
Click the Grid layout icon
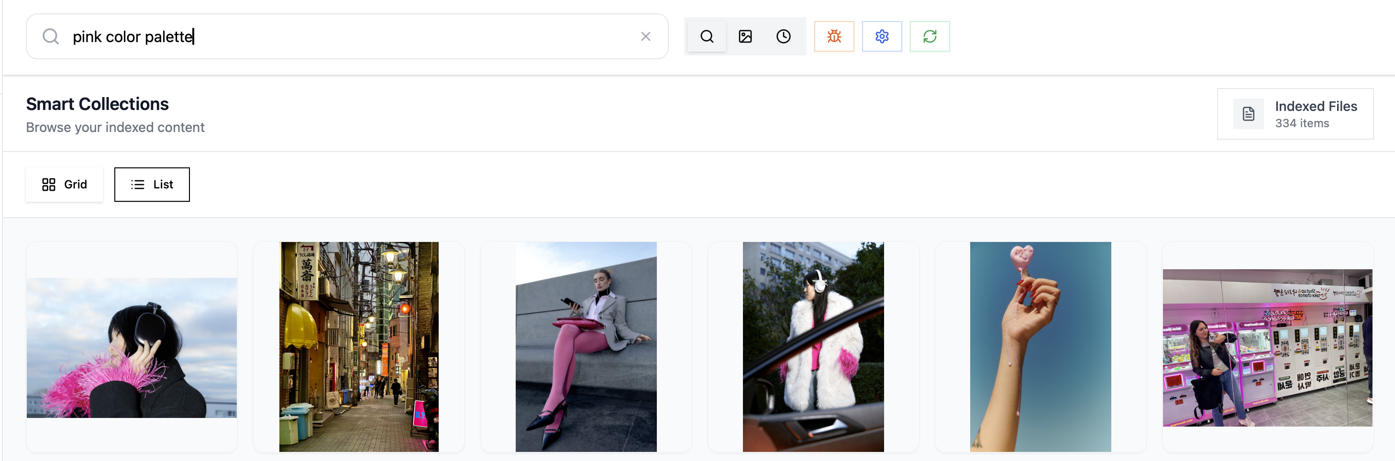pos(49,184)
